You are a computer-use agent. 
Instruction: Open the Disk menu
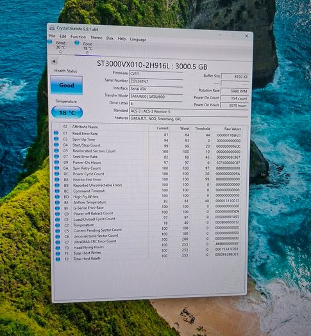110,38
